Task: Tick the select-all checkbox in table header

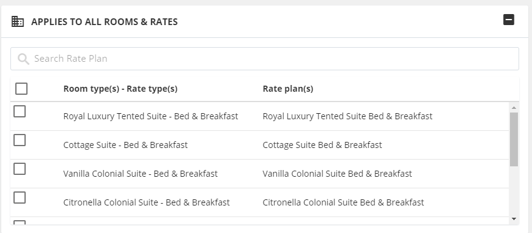Action: pyautogui.click(x=21, y=89)
